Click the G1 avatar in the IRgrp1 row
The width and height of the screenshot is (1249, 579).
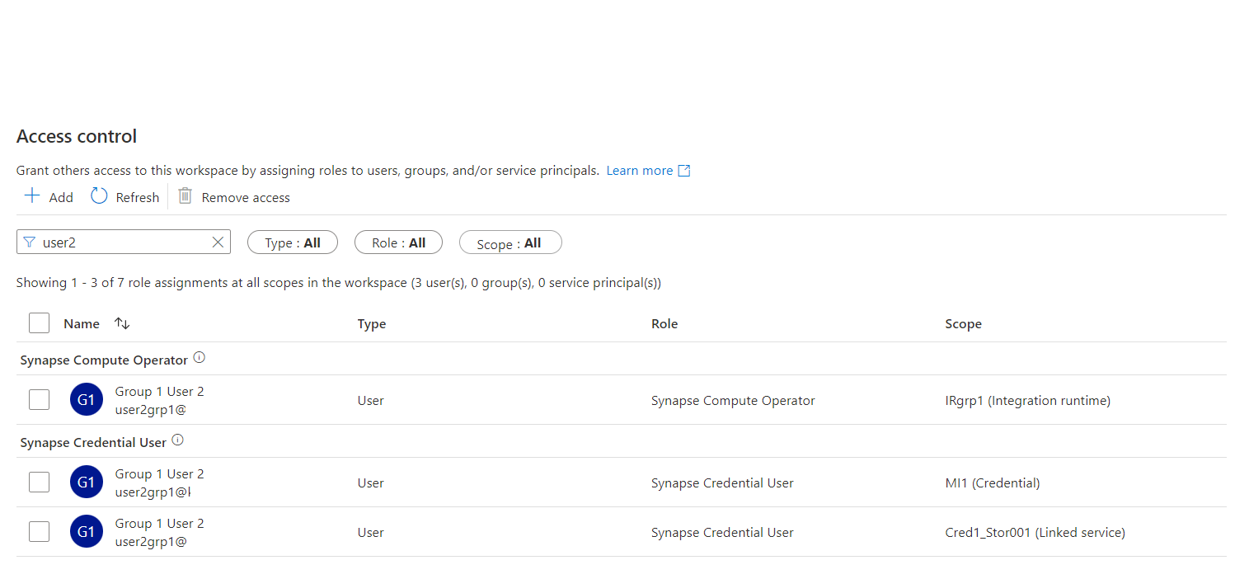(x=86, y=399)
